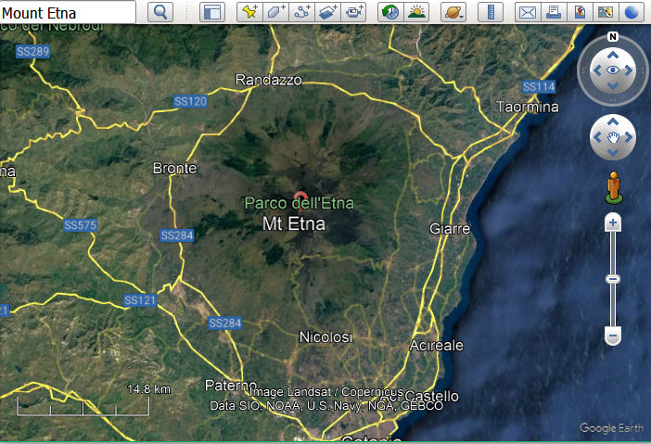Print the current map view
The height and width of the screenshot is (444, 651).
553,12
